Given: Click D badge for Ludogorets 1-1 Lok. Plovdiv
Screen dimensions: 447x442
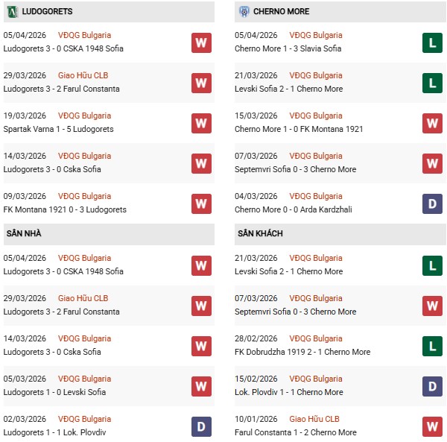Looking at the screenshot, I should (x=201, y=426).
